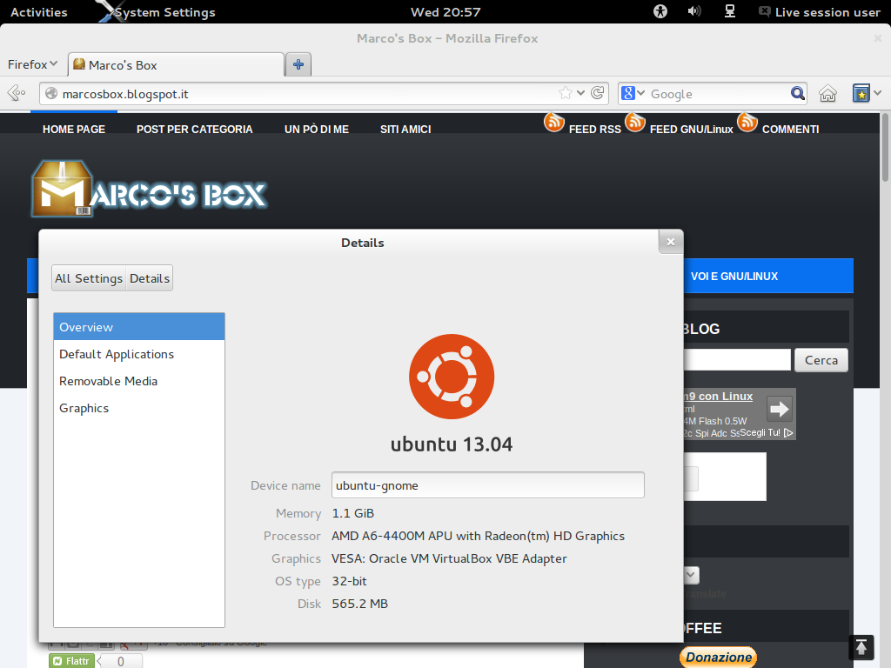Open the FEED RSS text link
Image resolution: width=891 pixels, height=668 pixels.
(595, 130)
